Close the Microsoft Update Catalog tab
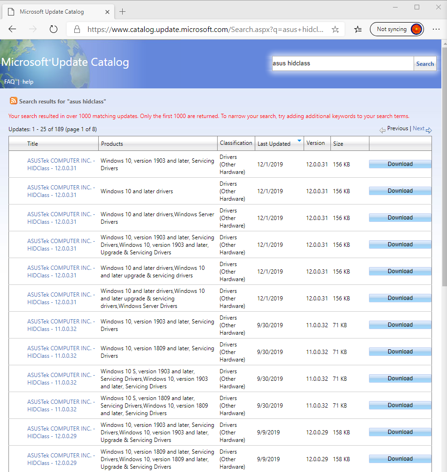 coord(108,12)
